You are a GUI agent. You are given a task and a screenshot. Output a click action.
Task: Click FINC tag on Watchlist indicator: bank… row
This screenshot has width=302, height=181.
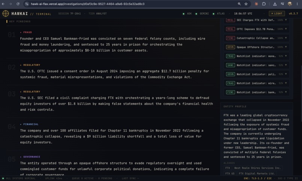click(230, 92)
